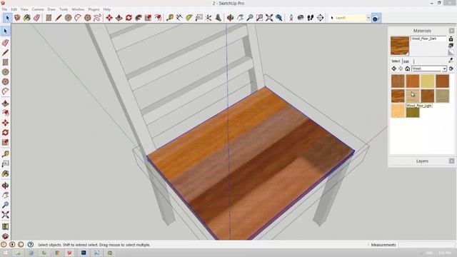Choose the Protractor tool in top toolbar
The width and height of the screenshot is (457, 257).
click(x=189, y=18)
